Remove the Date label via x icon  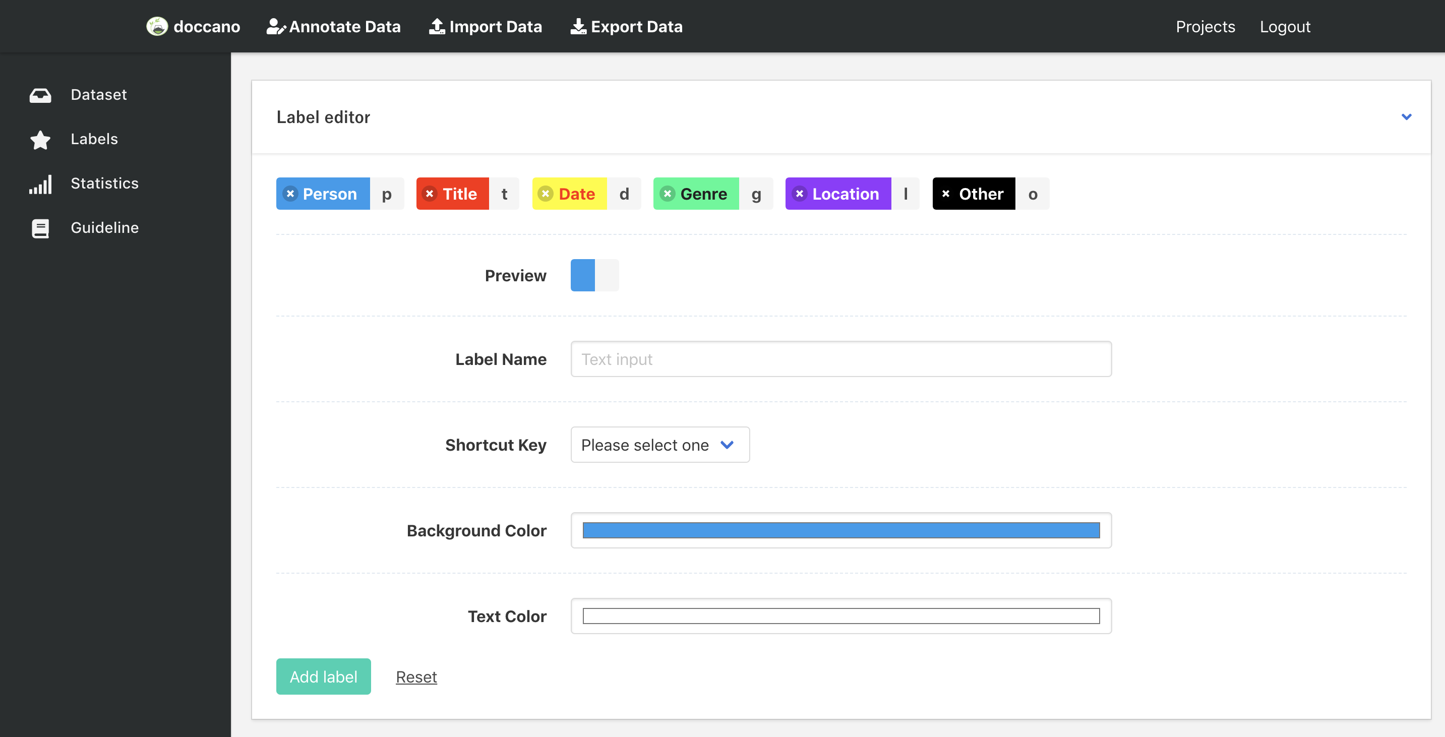(x=545, y=194)
